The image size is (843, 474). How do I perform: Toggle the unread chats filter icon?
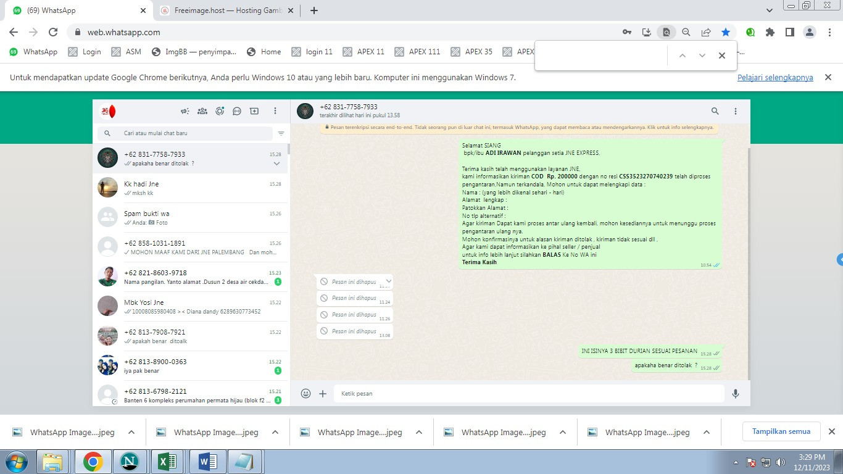[x=281, y=133]
